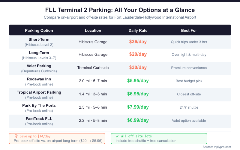Click the $30/day Valet Parking rate
Image resolution: width=240 pixels, height=150 pixels.
click(x=138, y=68)
